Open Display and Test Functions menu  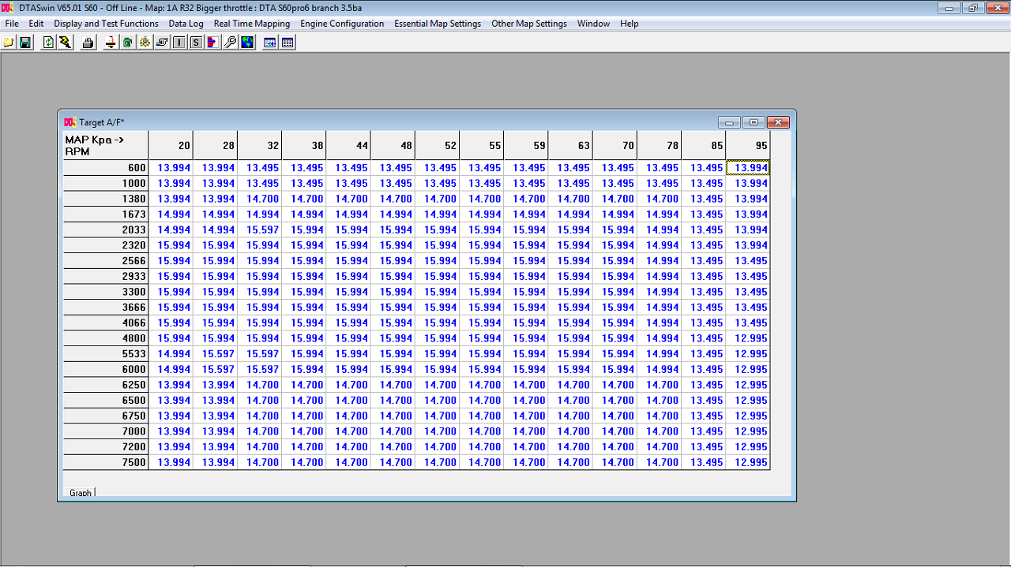tap(106, 24)
